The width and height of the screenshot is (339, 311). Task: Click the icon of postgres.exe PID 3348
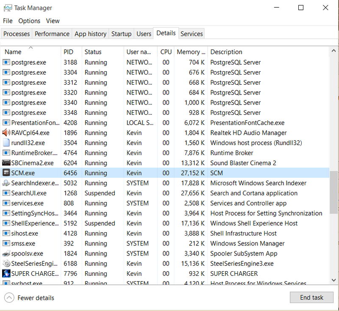point(6,113)
